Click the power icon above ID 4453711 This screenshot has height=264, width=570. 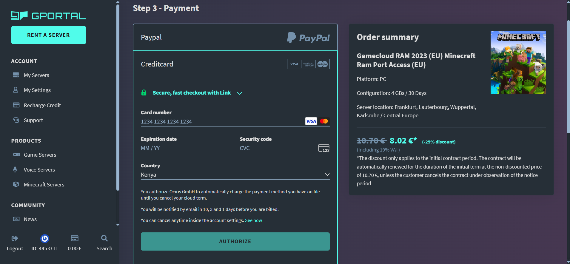point(45,238)
